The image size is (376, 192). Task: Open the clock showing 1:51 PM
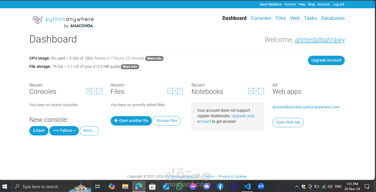pyautogui.click(x=352, y=186)
